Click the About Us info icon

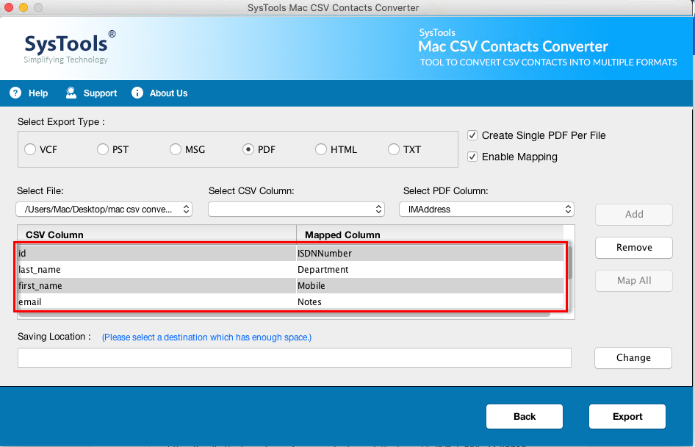point(137,93)
